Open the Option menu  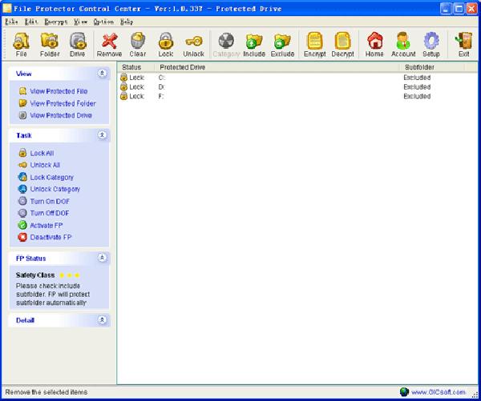click(x=103, y=22)
